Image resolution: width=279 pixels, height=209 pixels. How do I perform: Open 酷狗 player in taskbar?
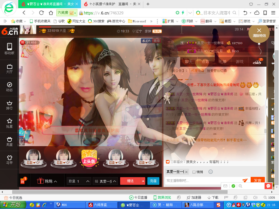tap(165, 205)
